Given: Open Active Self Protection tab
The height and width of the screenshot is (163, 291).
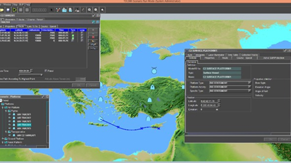Looking at the screenshot, I should click(x=274, y=58).
